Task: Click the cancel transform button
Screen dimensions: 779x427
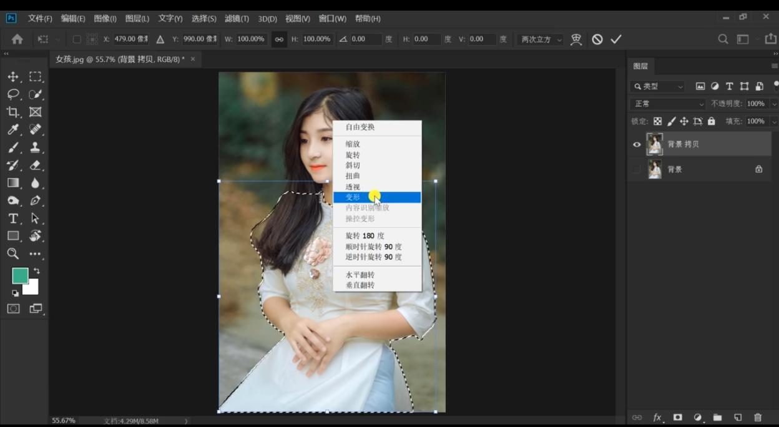Action: point(597,39)
